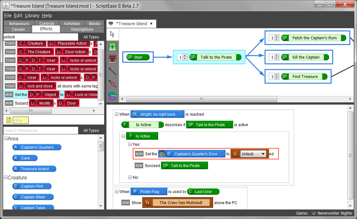Click 'lock and close all doors' effect
Screen dimensions: 357x219
point(51,86)
